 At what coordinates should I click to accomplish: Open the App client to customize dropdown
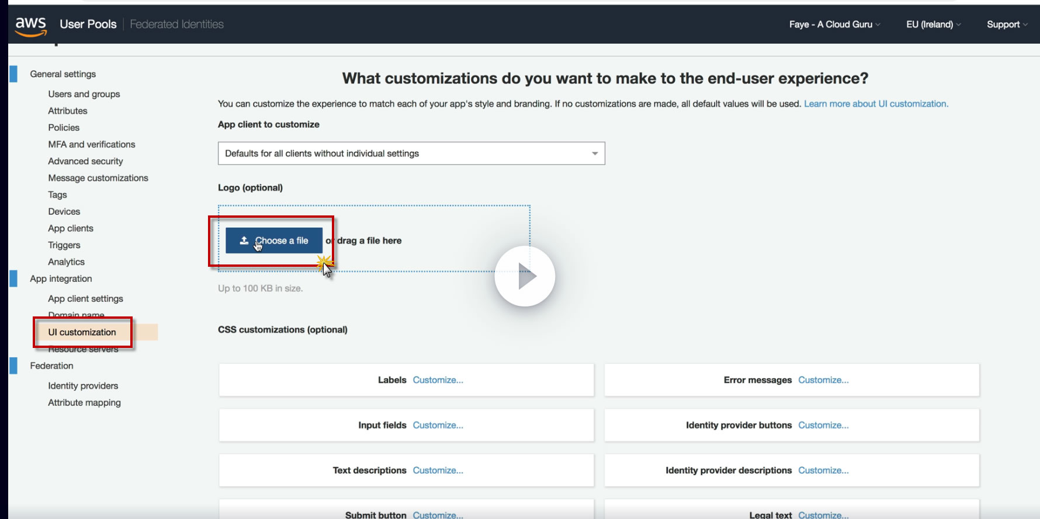411,154
